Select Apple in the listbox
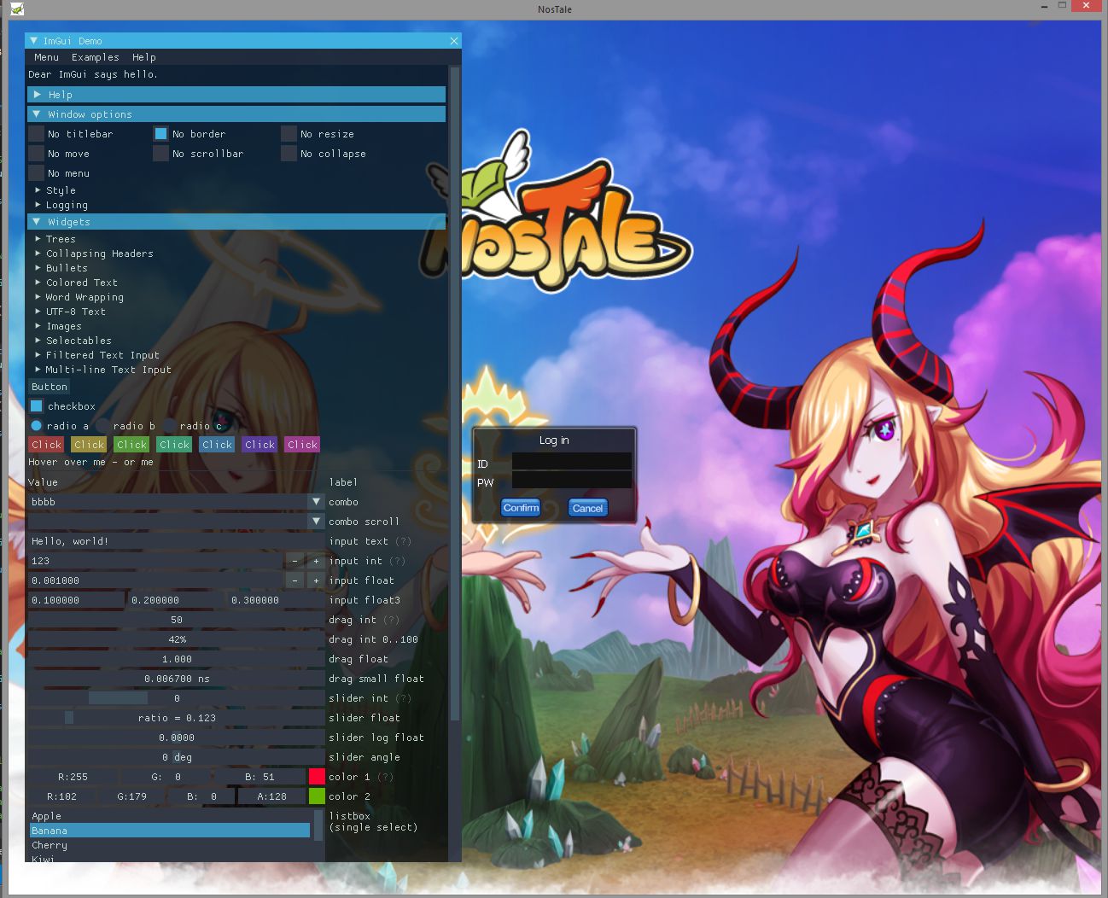1108x898 pixels. (x=169, y=816)
